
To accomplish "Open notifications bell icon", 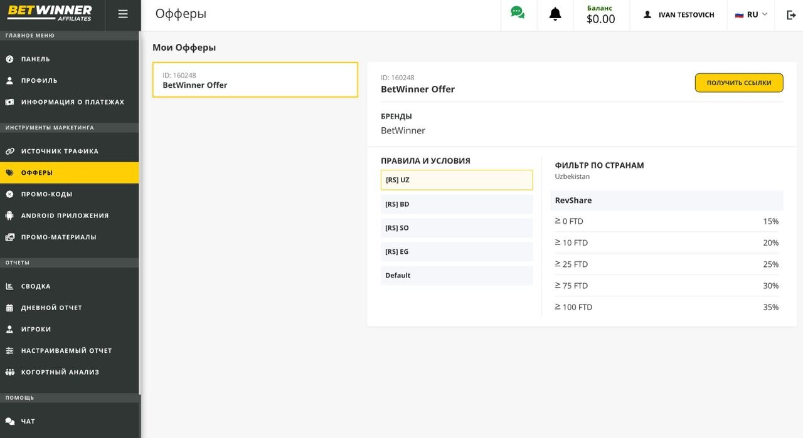I will pyautogui.click(x=555, y=14).
